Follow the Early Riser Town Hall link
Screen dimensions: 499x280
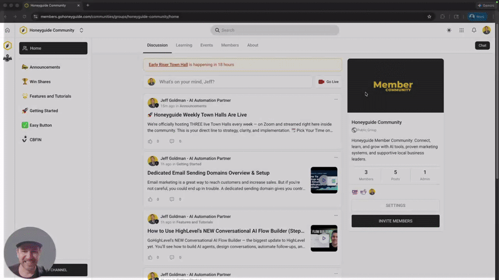168,65
